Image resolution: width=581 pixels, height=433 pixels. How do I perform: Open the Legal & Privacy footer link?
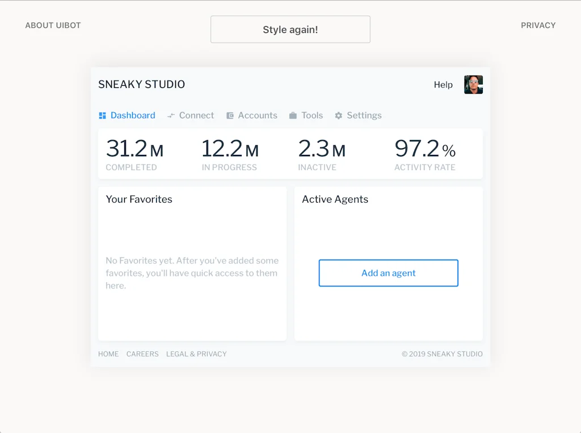click(x=196, y=354)
